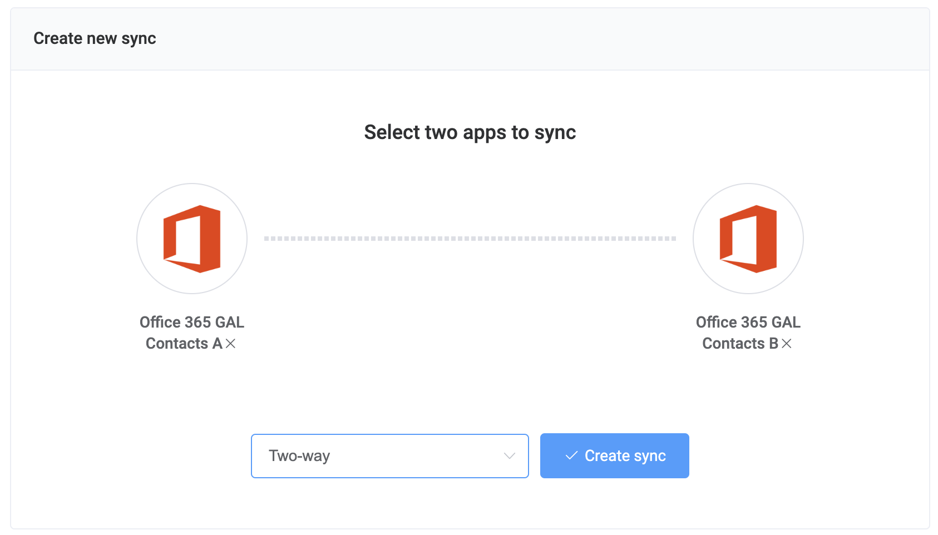Click the Create sync button
Viewport: 938px width, 535px height.
(614, 455)
